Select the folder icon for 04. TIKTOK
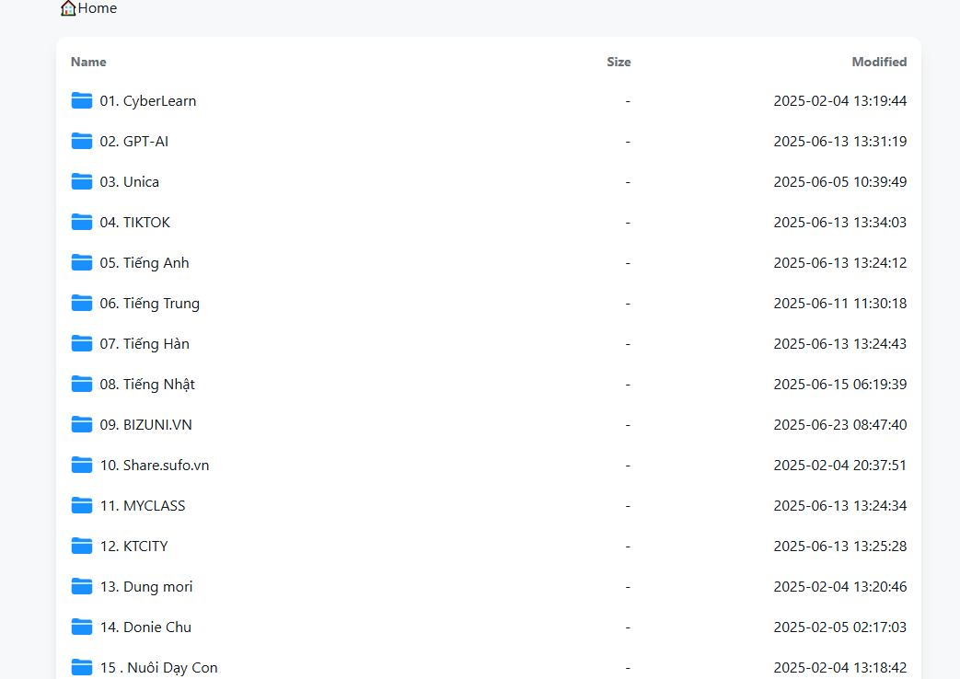The width and height of the screenshot is (960, 679). pyautogui.click(x=82, y=222)
